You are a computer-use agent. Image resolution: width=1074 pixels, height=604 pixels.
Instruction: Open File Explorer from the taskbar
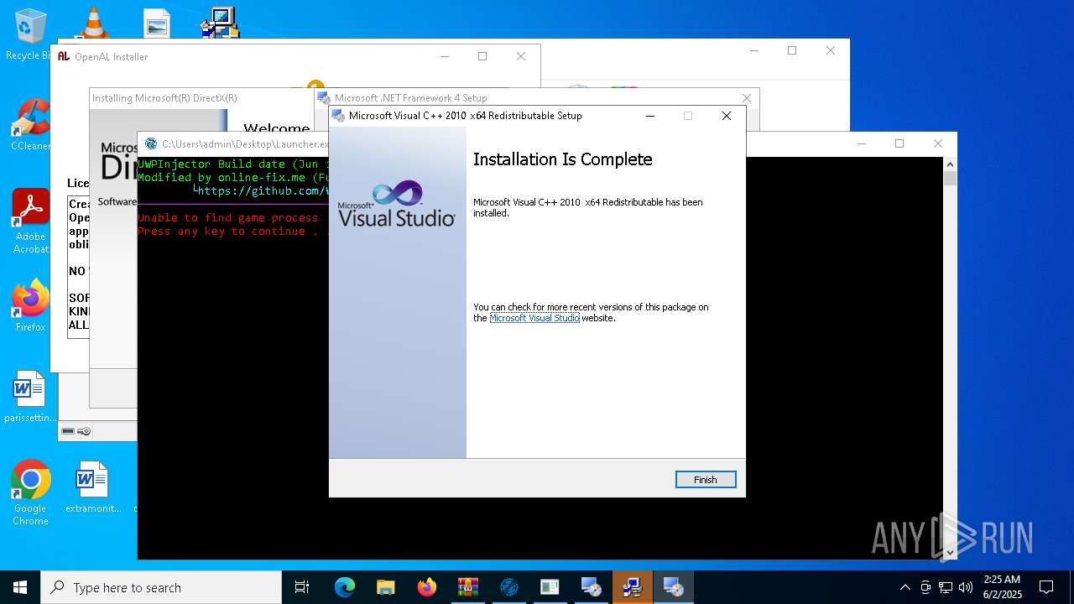(386, 587)
